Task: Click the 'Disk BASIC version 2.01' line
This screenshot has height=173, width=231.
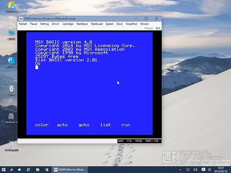Action: (66, 60)
